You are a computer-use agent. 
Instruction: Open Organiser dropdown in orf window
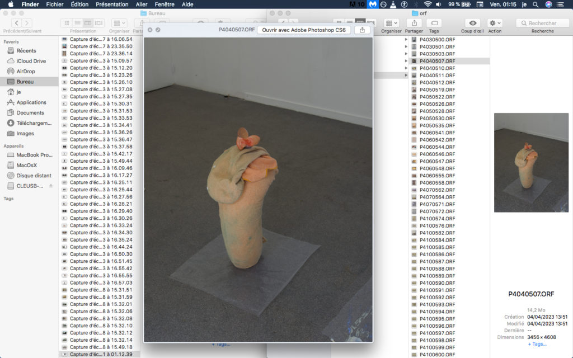[x=391, y=23]
